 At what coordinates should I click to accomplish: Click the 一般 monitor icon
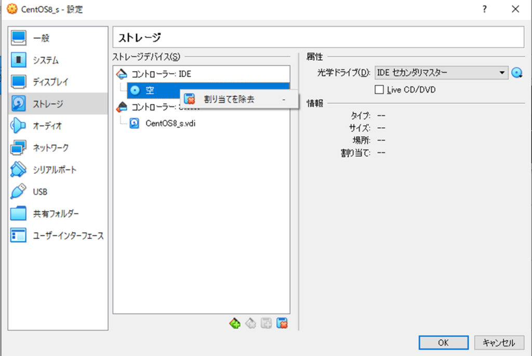click(x=18, y=38)
